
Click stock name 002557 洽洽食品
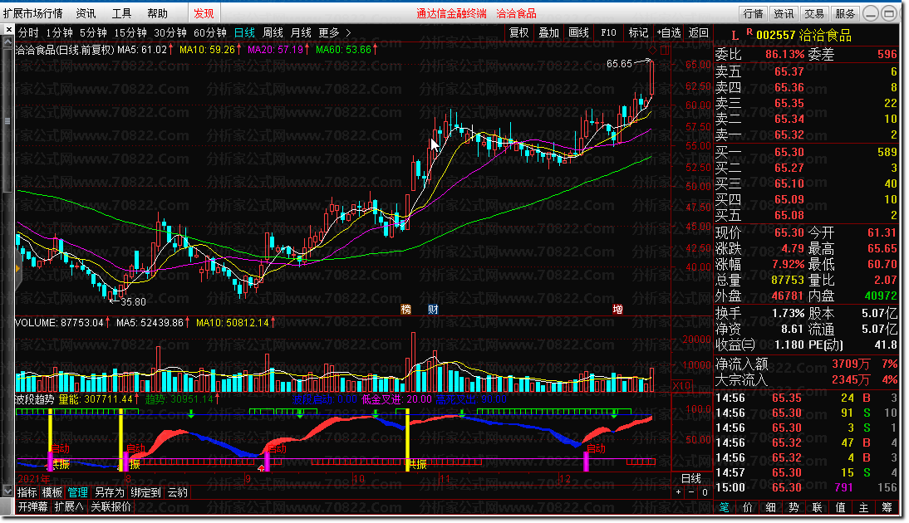coord(803,36)
